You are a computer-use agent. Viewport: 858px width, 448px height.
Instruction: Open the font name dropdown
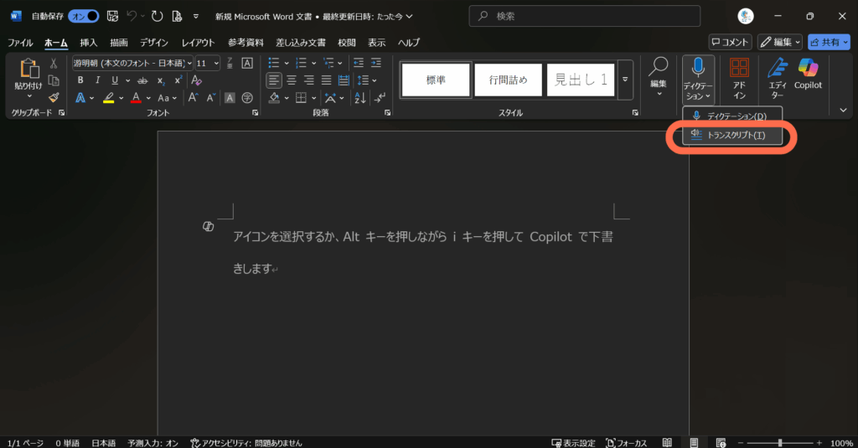pos(189,64)
